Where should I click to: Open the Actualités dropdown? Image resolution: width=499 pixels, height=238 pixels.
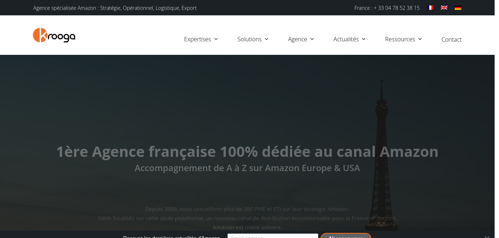tap(350, 39)
